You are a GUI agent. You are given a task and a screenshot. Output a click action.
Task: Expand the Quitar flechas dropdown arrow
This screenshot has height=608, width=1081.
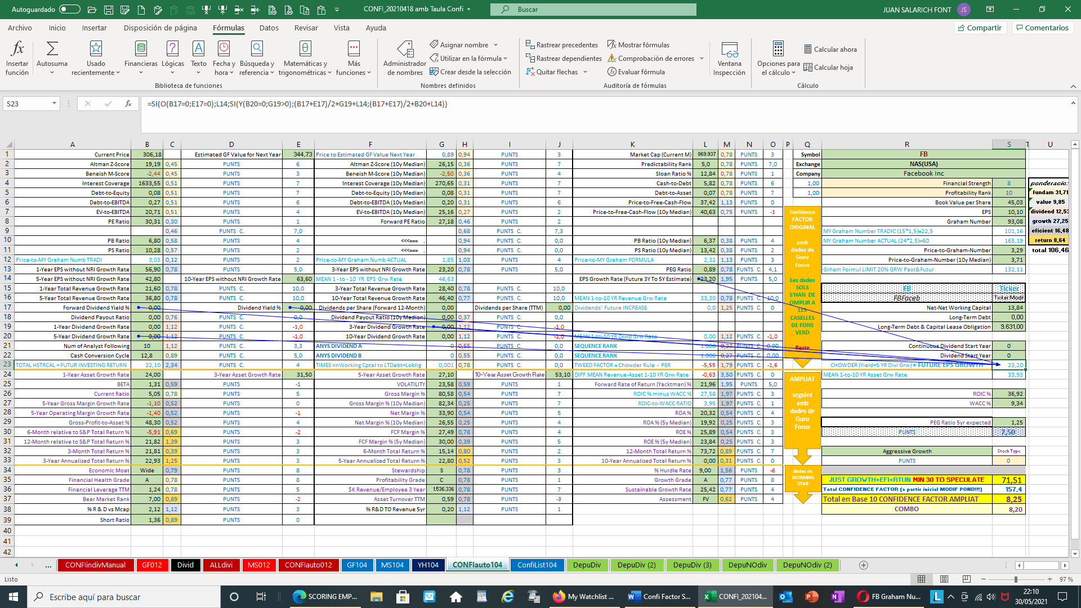tap(585, 71)
